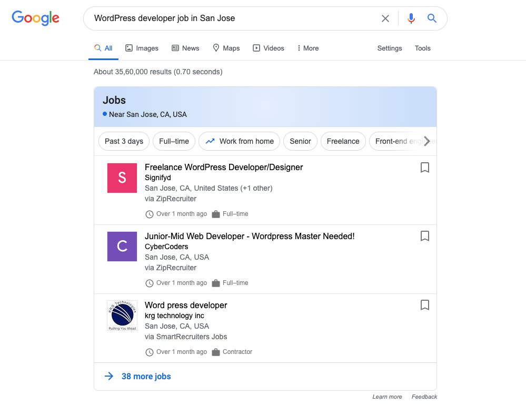
Task: Click CyberCoders' San Jose, CA, USA location
Action: coord(177,257)
